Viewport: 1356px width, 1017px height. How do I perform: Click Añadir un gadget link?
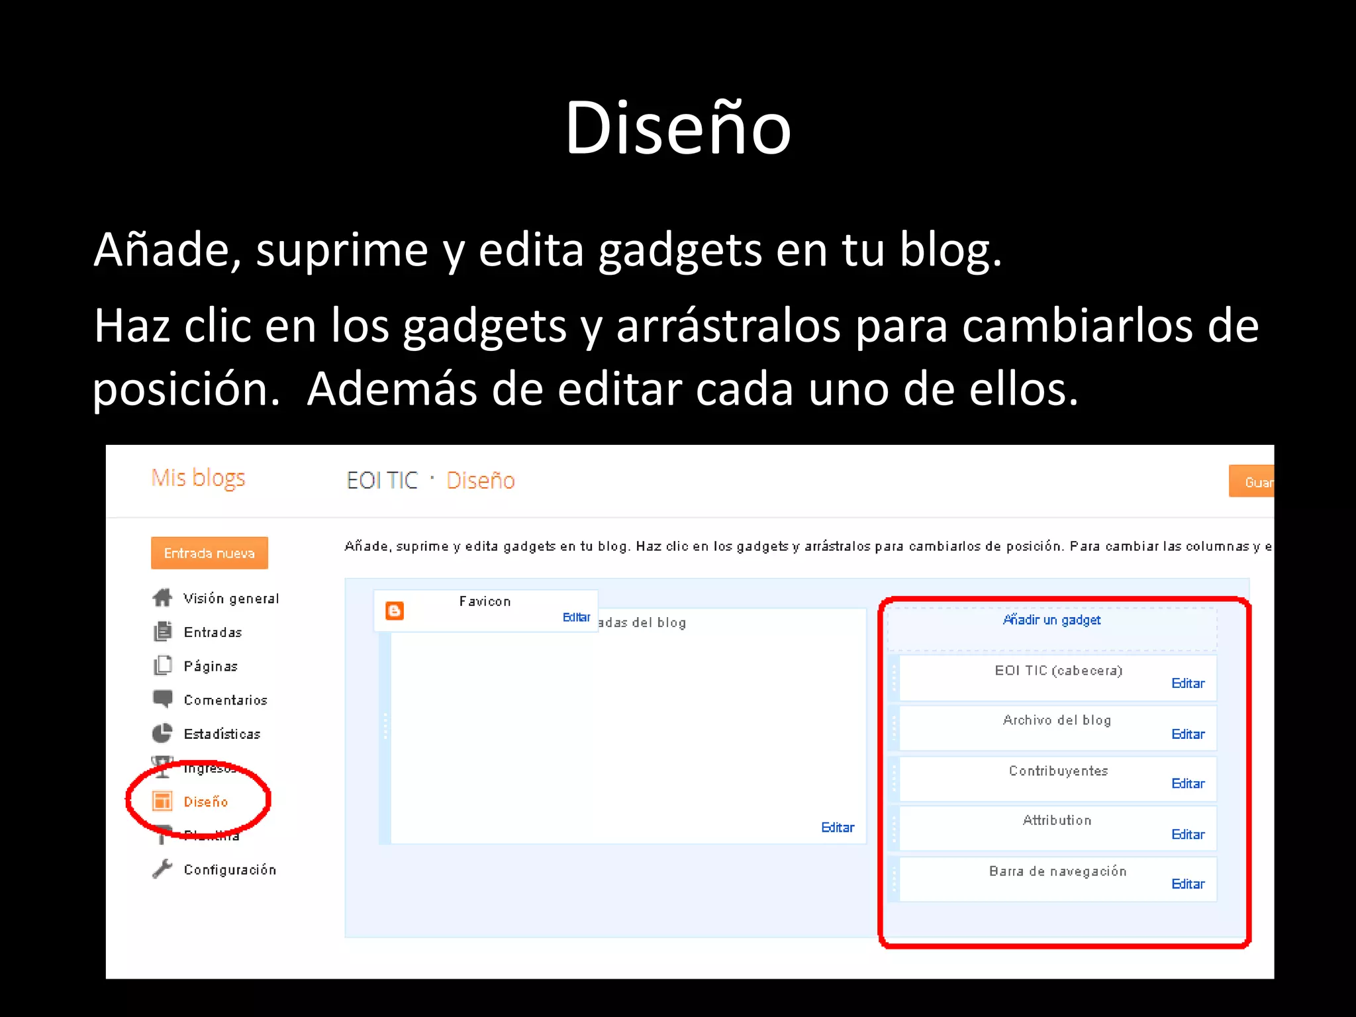[x=1052, y=620]
